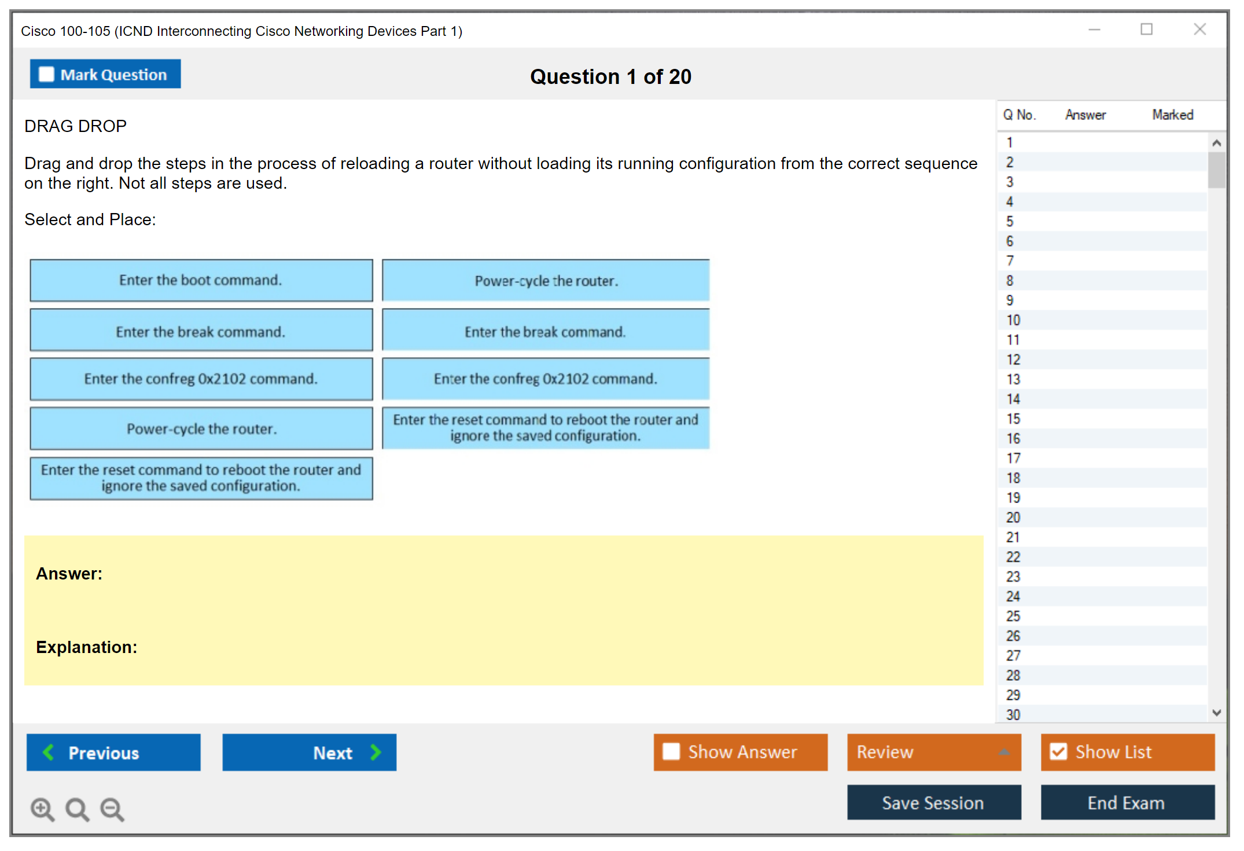Viewport: 1244px width, 851px height.
Task: Click the zoom out magnifier icon
Action: 112,809
